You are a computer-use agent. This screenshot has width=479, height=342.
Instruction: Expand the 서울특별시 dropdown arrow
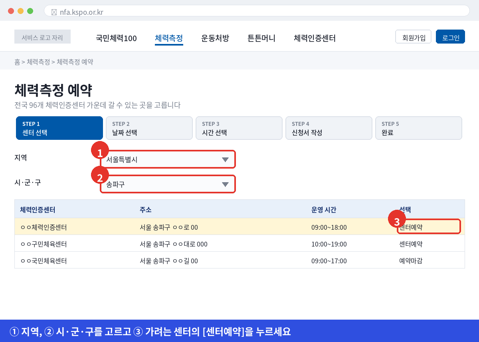click(225, 160)
